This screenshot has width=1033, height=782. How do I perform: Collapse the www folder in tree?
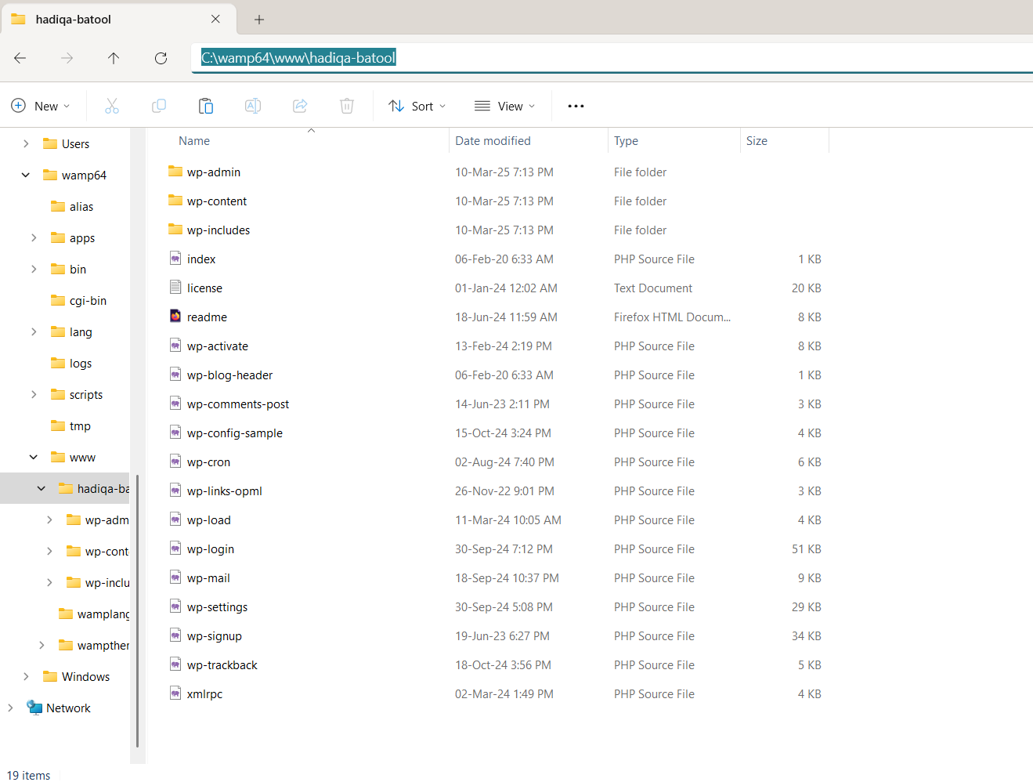[34, 457]
